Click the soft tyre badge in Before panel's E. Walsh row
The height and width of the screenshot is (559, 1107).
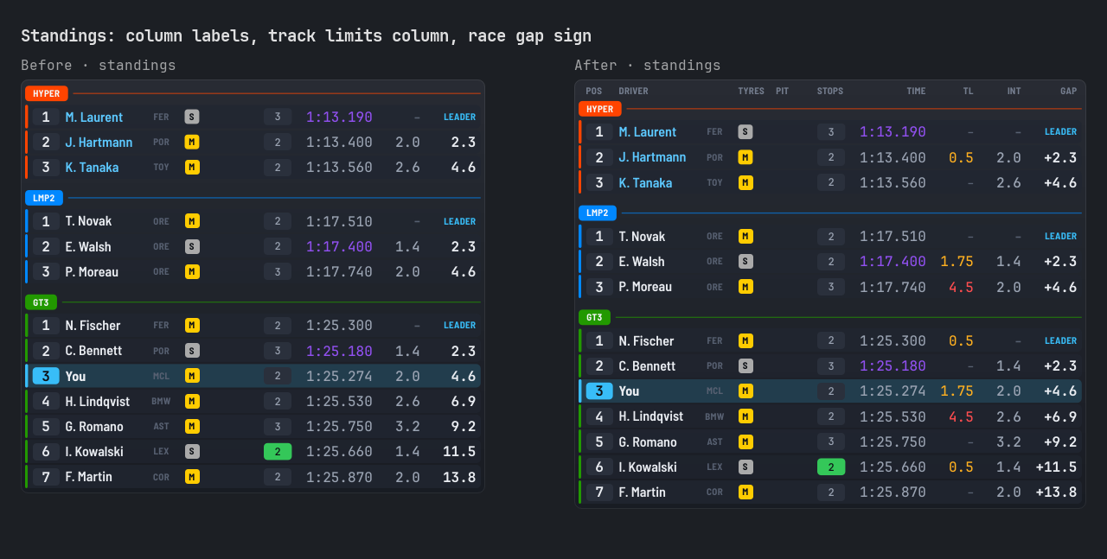point(192,246)
